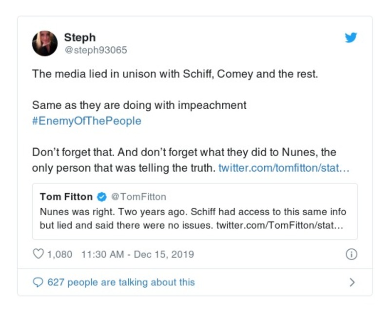Open the tweet info circle icon

coord(351,254)
